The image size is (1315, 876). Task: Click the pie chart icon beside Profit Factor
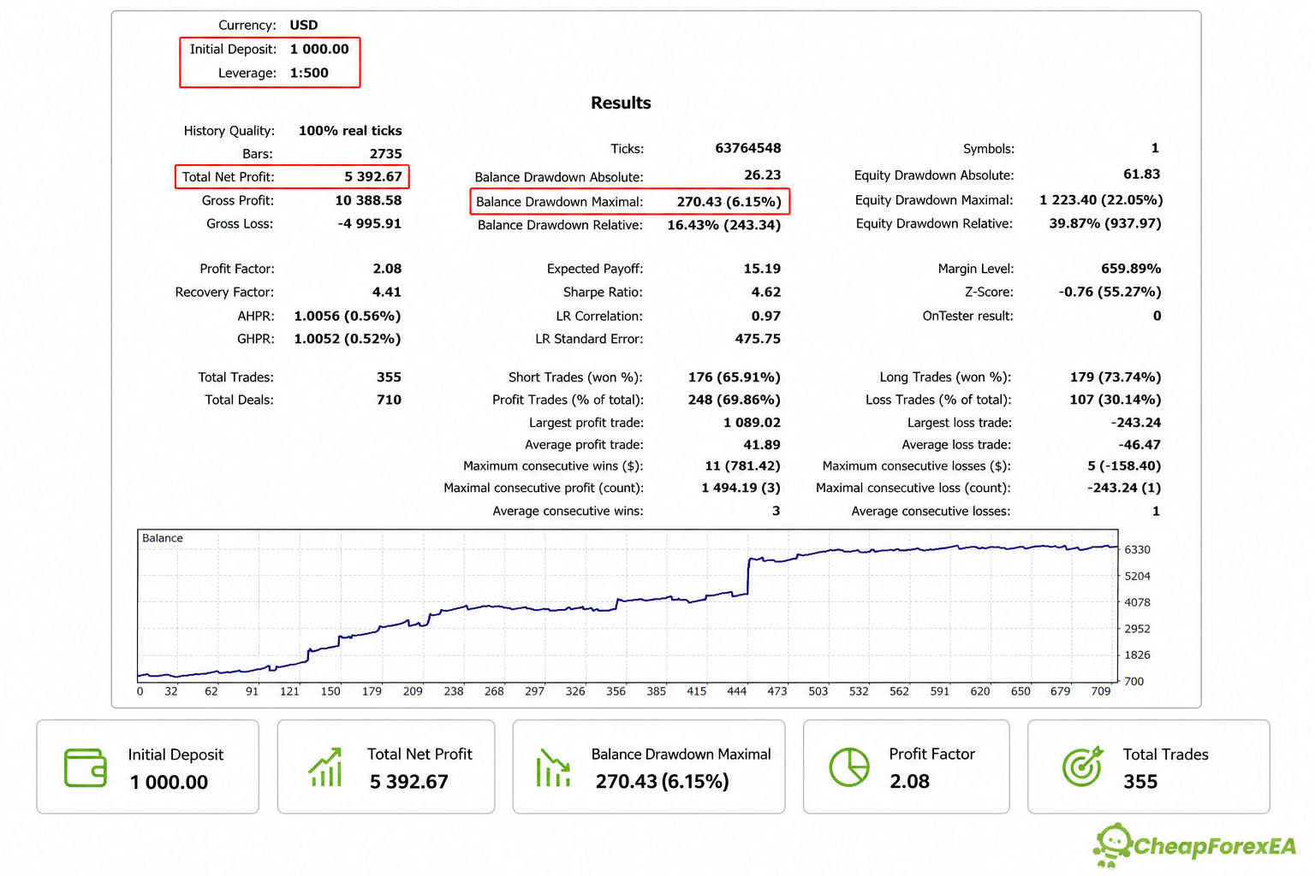pos(849,766)
